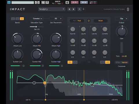This screenshot has width=139, height=104.
Task: Select the 2 bands mode button
Action: pos(17,19)
